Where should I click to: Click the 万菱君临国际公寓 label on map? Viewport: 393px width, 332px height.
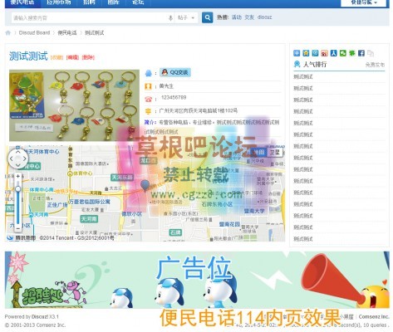[x=90, y=202]
